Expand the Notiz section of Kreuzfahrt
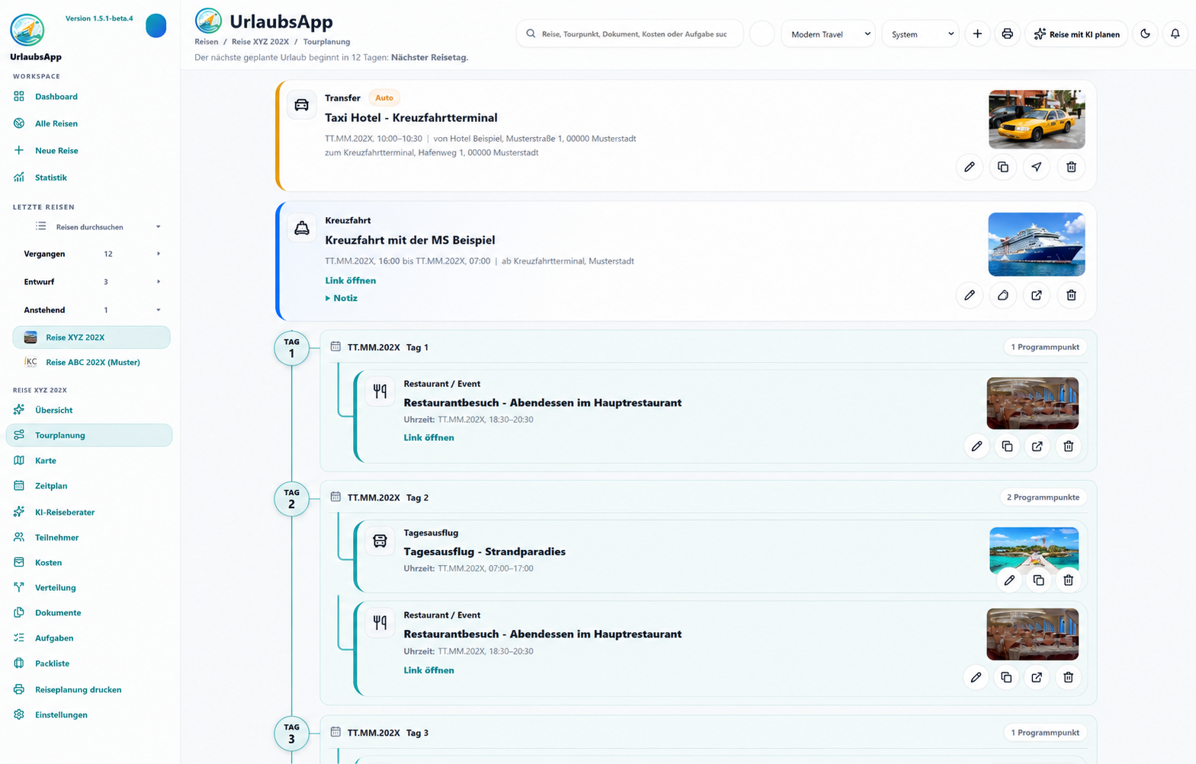 341,298
